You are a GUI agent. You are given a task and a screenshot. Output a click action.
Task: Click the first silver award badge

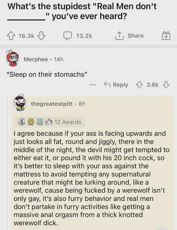20,122
